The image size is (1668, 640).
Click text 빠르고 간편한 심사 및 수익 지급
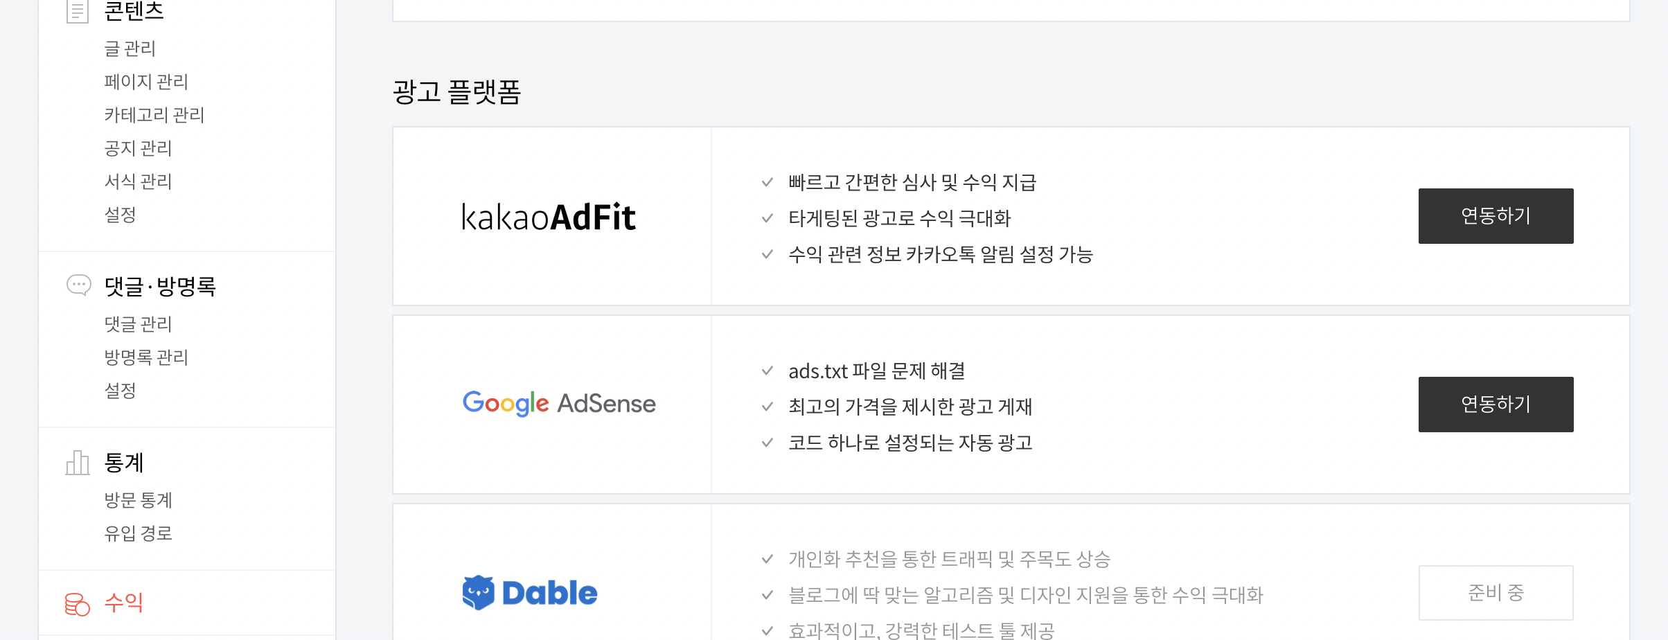912,182
